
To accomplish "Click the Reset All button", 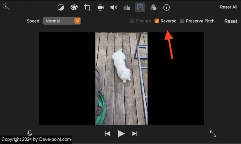I will tap(229, 7).
